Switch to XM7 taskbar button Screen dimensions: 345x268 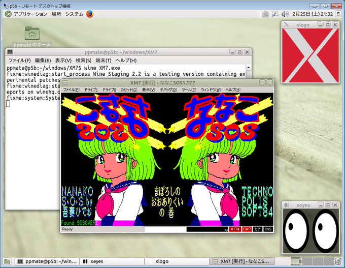click(x=242, y=261)
